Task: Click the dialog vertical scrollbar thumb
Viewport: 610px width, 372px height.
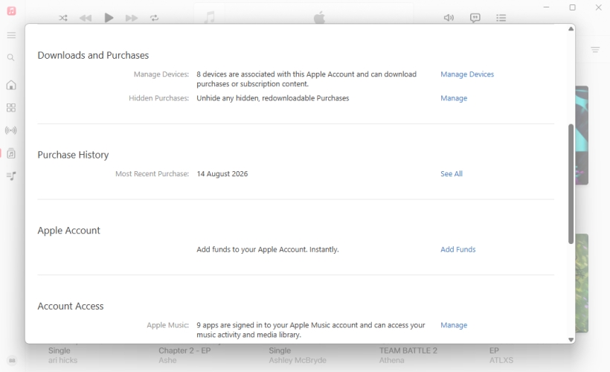Action: [x=571, y=184]
